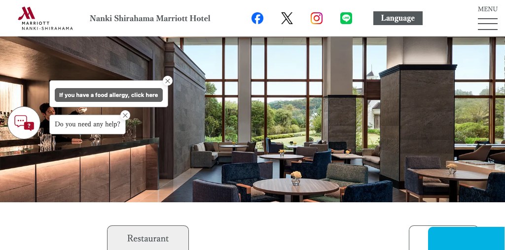This screenshot has width=505, height=250.
Task: Click the MARRIOTT NANKI-SHIRAHAMA wordmark under logo
Action: [x=47, y=26]
